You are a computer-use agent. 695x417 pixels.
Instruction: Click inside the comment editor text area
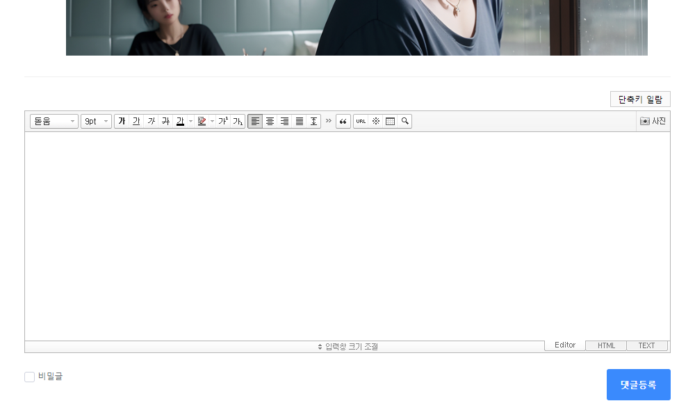(x=347, y=236)
